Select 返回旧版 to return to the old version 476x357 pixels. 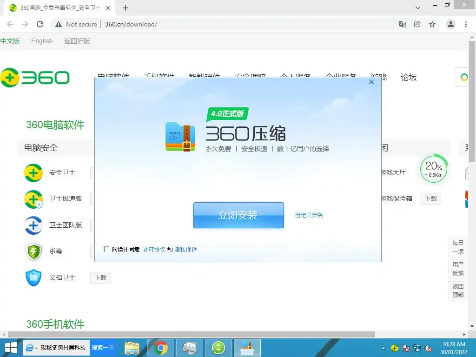point(77,41)
